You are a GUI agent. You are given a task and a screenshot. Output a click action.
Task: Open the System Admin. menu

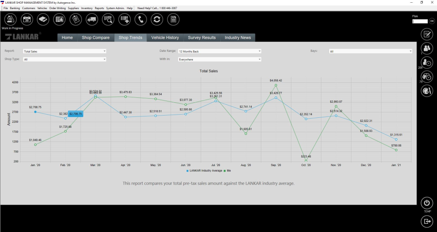point(115,8)
